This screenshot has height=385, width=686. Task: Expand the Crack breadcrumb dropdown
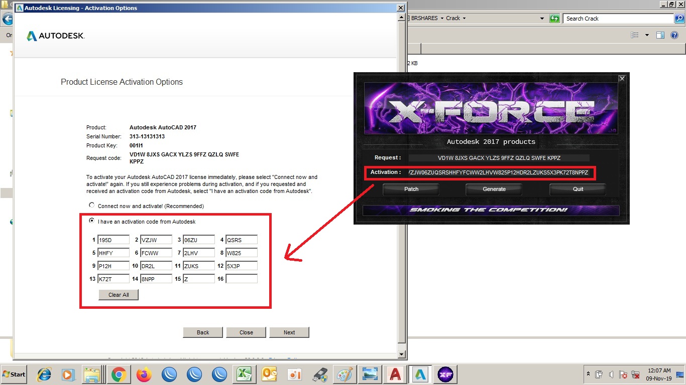(464, 19)
